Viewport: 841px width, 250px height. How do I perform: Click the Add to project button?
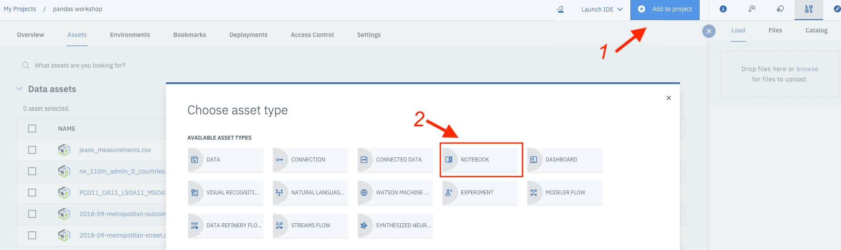click(665, 9)
